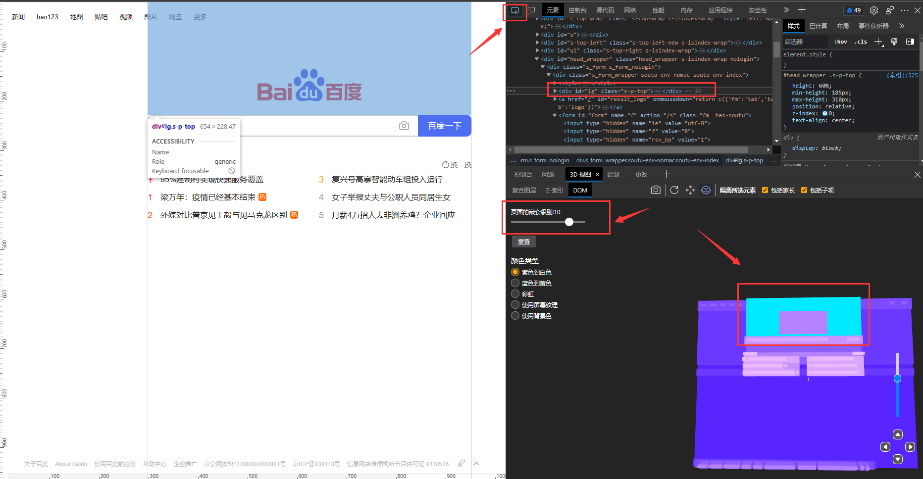Click the 筛选器 filter input field
Screen dimensions: 923x479
point(805,42)
